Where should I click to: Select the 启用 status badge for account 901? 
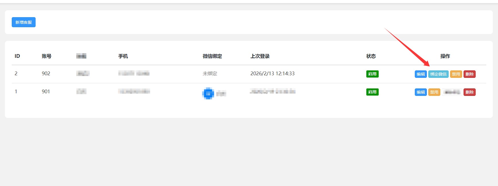[372, 92]
